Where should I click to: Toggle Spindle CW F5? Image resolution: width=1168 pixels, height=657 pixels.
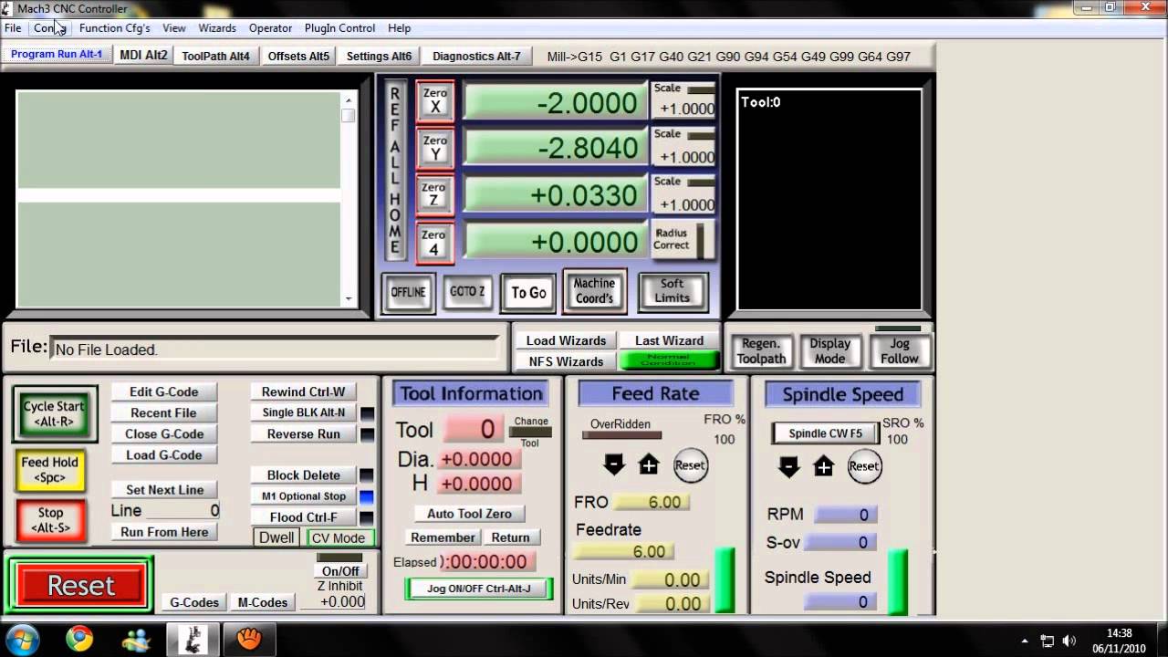[825, 433]
